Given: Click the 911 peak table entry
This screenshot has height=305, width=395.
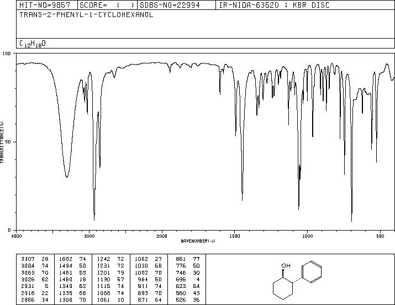Looking at the screenshot, I should 150,286.
